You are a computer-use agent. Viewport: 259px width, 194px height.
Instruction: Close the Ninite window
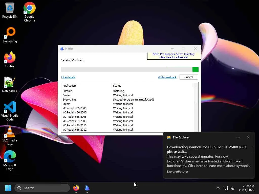click(195, 48)
